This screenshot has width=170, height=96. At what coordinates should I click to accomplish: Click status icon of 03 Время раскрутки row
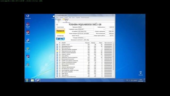point(57,48)
